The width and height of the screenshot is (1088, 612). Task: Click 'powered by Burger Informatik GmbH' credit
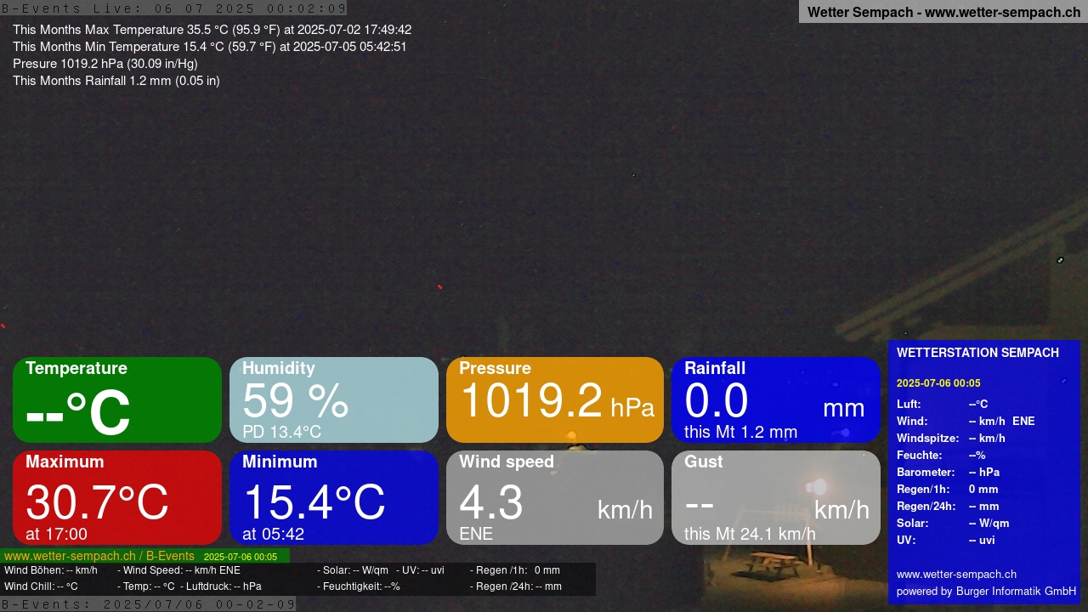pos(986,592)
